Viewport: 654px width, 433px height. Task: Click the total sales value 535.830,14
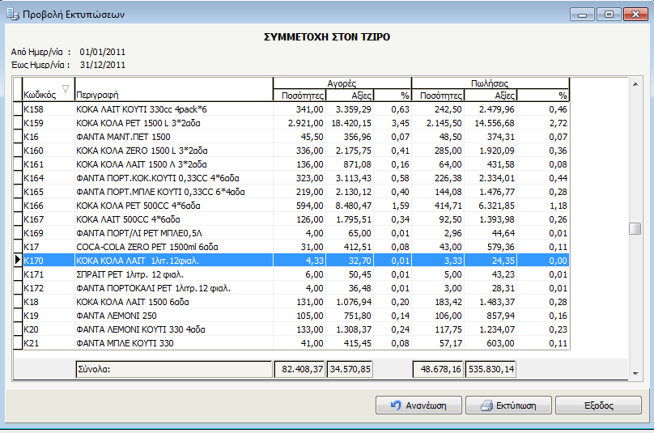(x=491, y=369)
